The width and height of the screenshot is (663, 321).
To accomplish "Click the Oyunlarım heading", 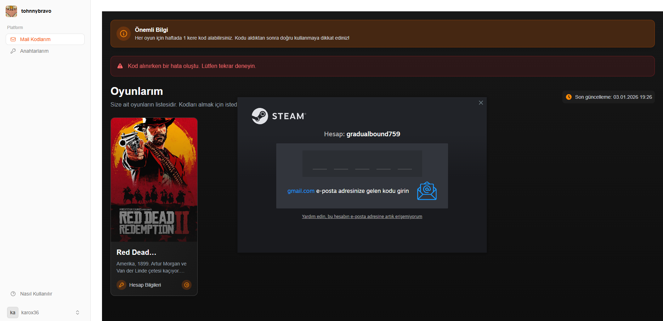I will pyautogui.click(x=137, y=91).
